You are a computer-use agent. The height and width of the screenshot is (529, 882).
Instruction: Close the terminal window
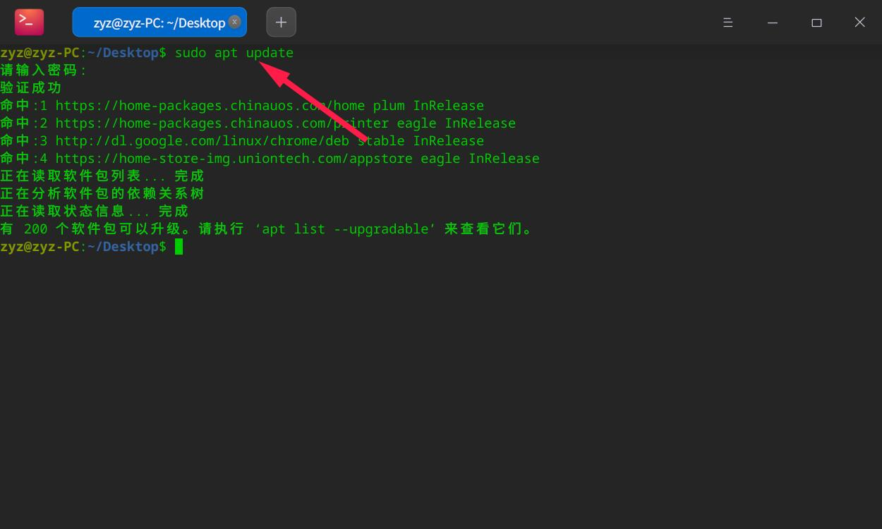tap(859, 23)
